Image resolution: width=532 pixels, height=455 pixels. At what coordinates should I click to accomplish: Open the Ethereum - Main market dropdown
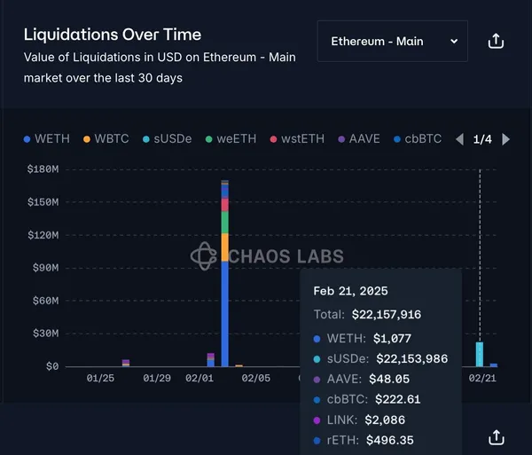click(x=392, y=42)
